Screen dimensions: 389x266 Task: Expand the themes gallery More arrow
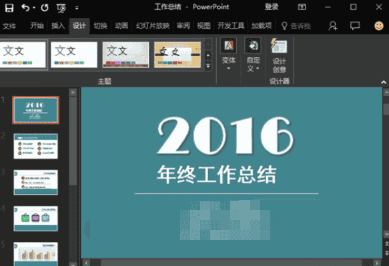point(208,66)
